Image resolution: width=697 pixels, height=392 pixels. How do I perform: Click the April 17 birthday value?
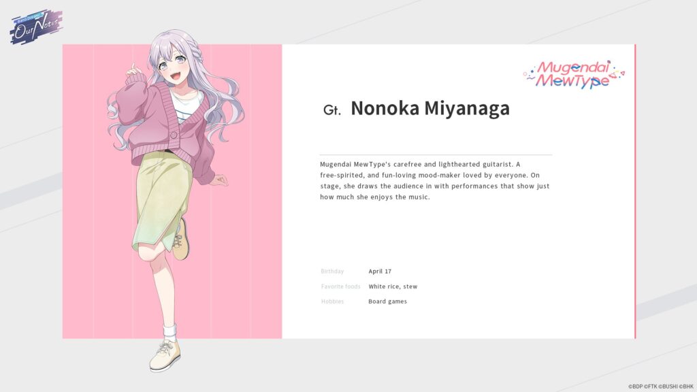point(379,271)
